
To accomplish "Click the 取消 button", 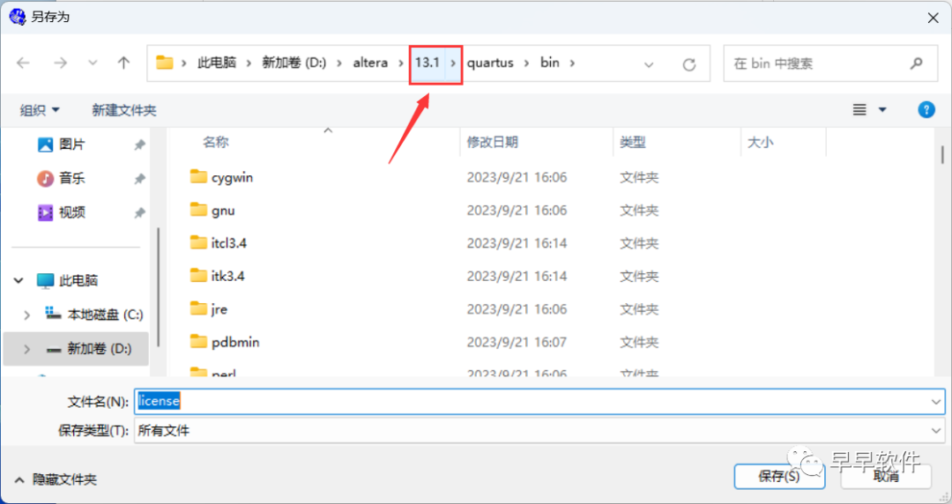I will [x=886, y=476].
